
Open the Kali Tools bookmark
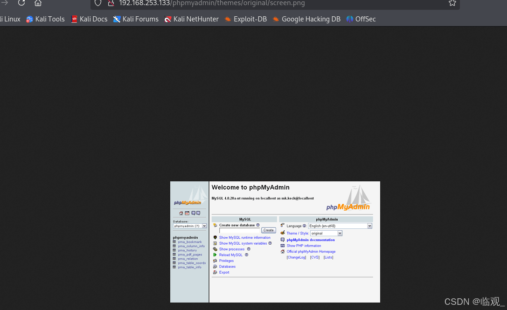[x=45, y=19]
